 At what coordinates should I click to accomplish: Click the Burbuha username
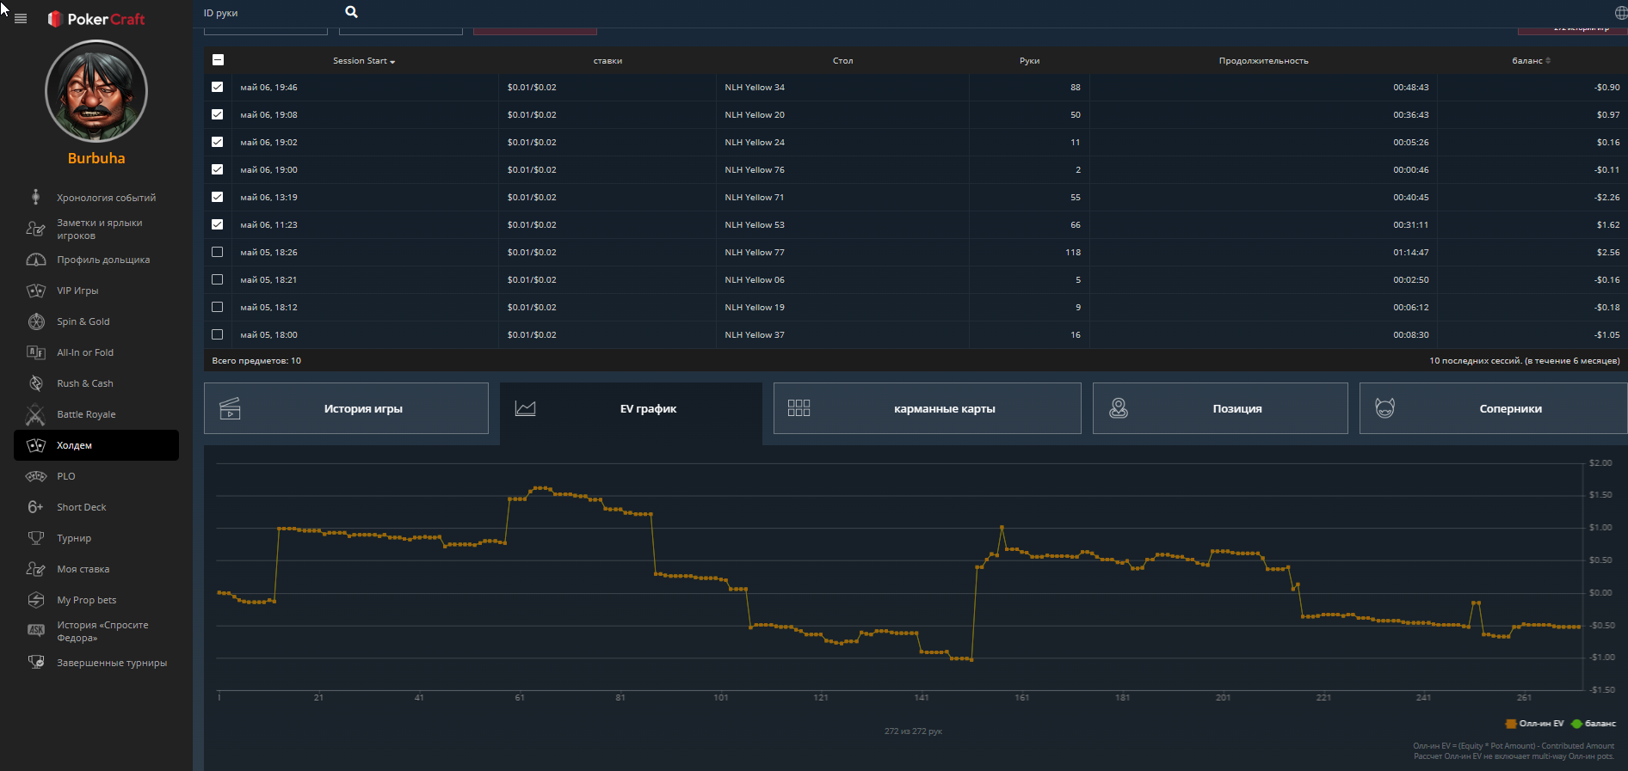click(x=96, y=158)
